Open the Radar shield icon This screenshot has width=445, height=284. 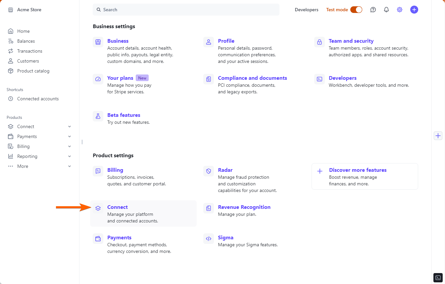pyautogui.click(x=209, y=171)
